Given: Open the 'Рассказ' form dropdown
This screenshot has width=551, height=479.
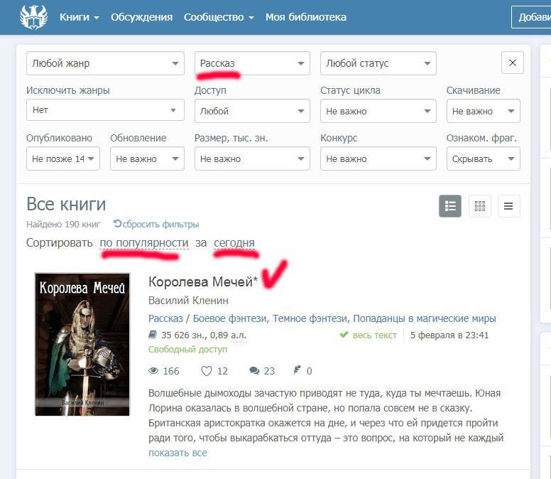Looking at the screenshot, I should pyautogui.click(x=252, y=63).
